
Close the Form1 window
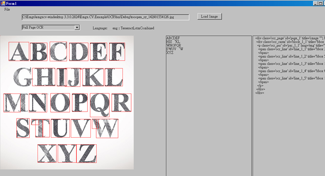(x=321, y=3)
